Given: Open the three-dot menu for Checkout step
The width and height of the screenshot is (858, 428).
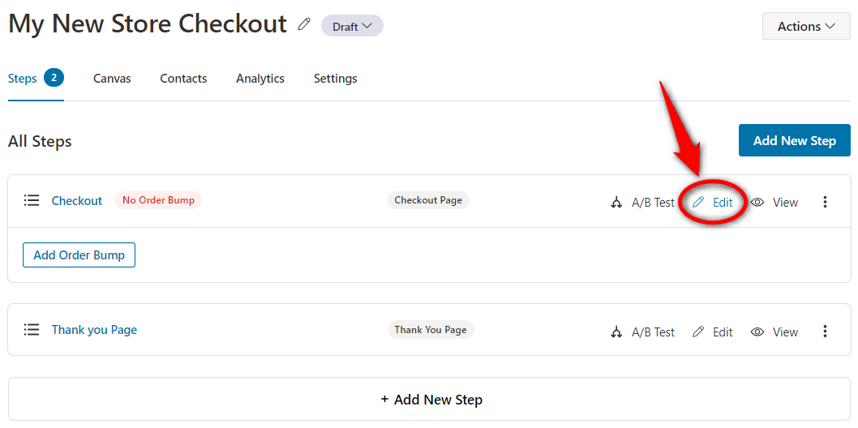Looking at the screenshot, I should 826,203.
